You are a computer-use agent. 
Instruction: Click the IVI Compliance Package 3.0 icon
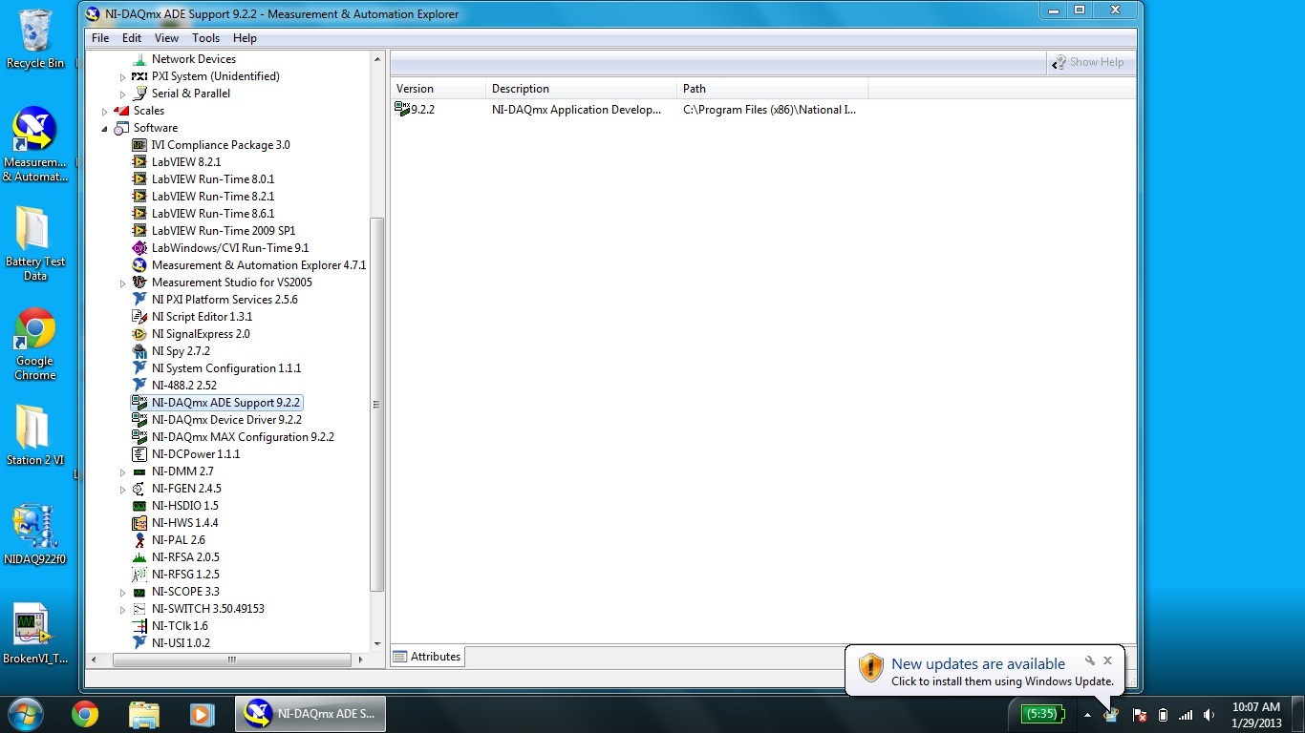click(x=139, y=145)
